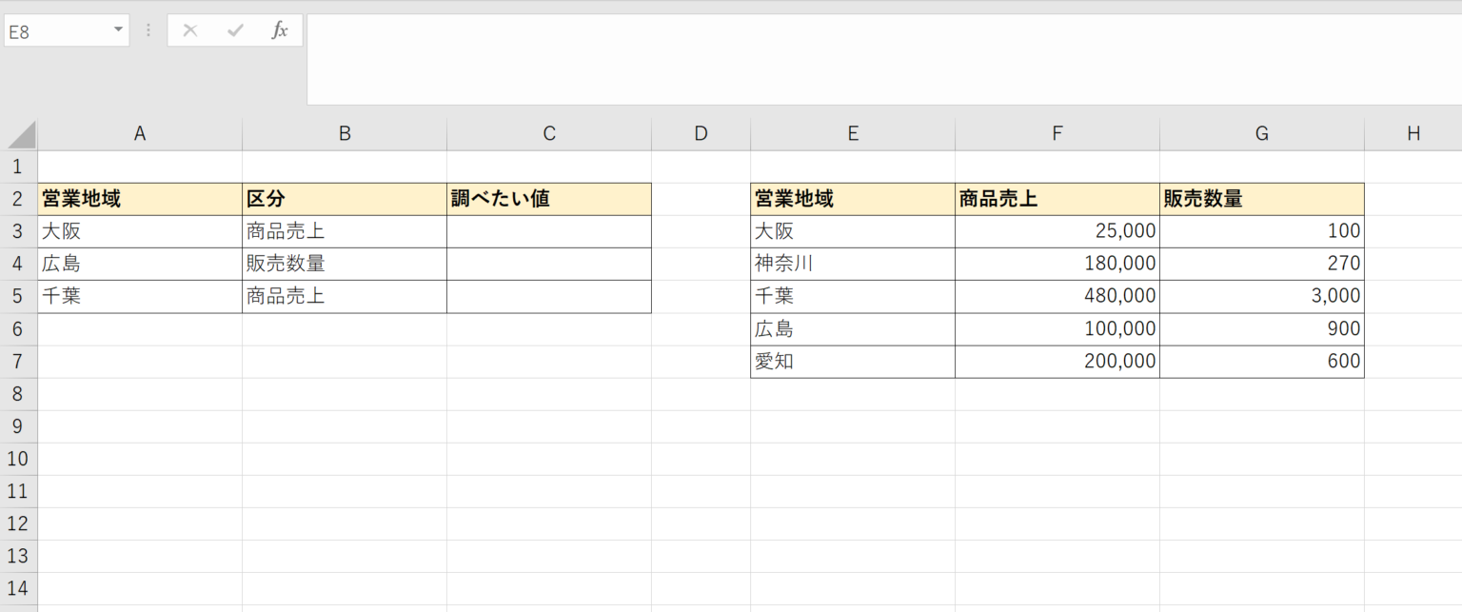Select row 2 header
1462x612 pixels.
[x=18, y=199]
